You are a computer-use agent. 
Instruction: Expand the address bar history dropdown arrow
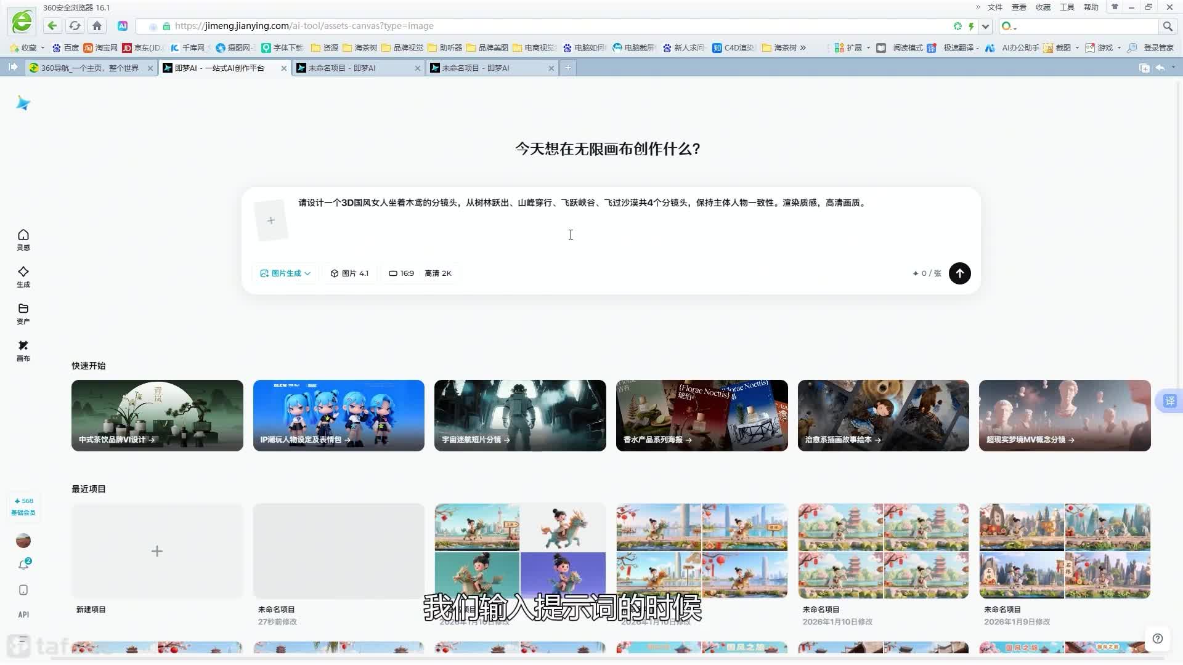coord(986,26)
